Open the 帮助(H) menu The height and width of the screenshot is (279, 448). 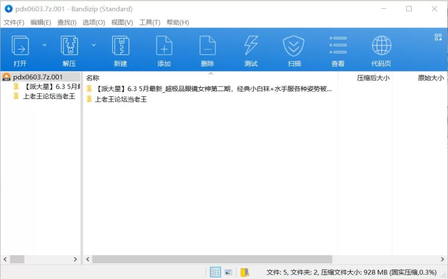coord(178,22)
